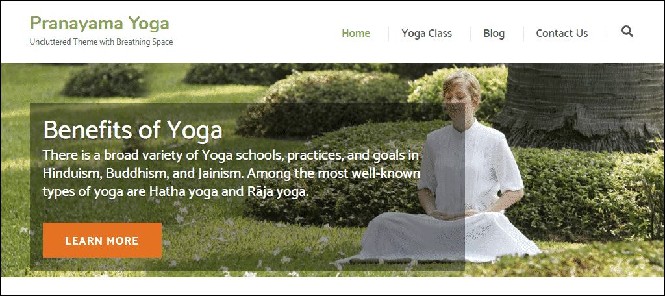The height and width of the screenshot is (296, 665).
Task: Select the Benefits of Yoga heading
Action: [x=132, y=130]
